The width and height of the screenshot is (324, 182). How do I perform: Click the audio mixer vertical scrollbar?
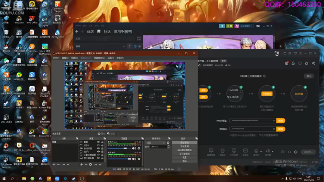143,153
